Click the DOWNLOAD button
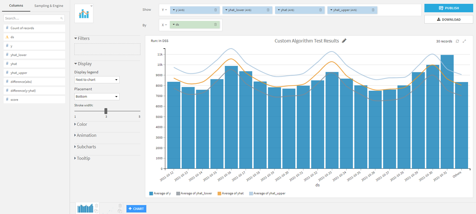This screenshot has height=214, width=476. point(449,20)
